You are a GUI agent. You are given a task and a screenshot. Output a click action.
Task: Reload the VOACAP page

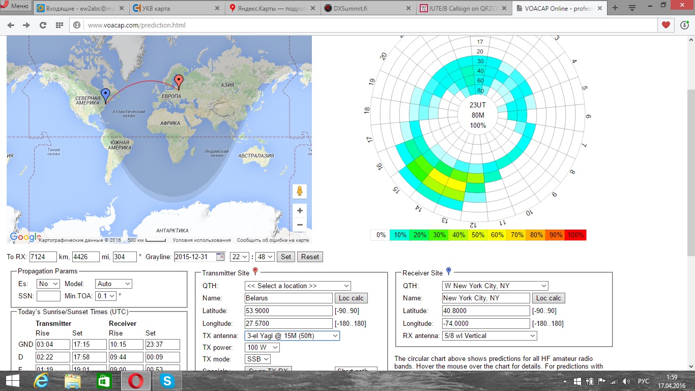pyautogui.click(x=43, y=25)
